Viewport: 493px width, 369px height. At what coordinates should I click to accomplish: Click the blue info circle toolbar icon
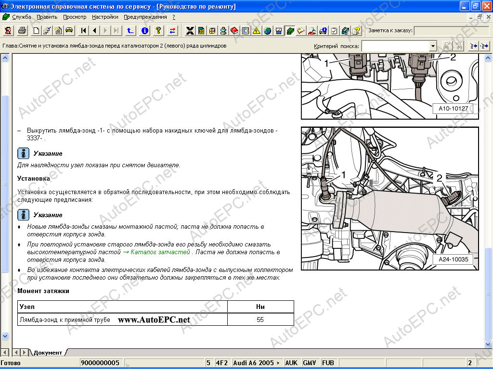[145, 31]
